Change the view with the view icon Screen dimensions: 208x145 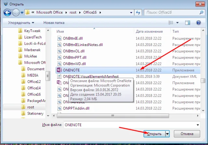pyautogui.click(x=171, y=23)
